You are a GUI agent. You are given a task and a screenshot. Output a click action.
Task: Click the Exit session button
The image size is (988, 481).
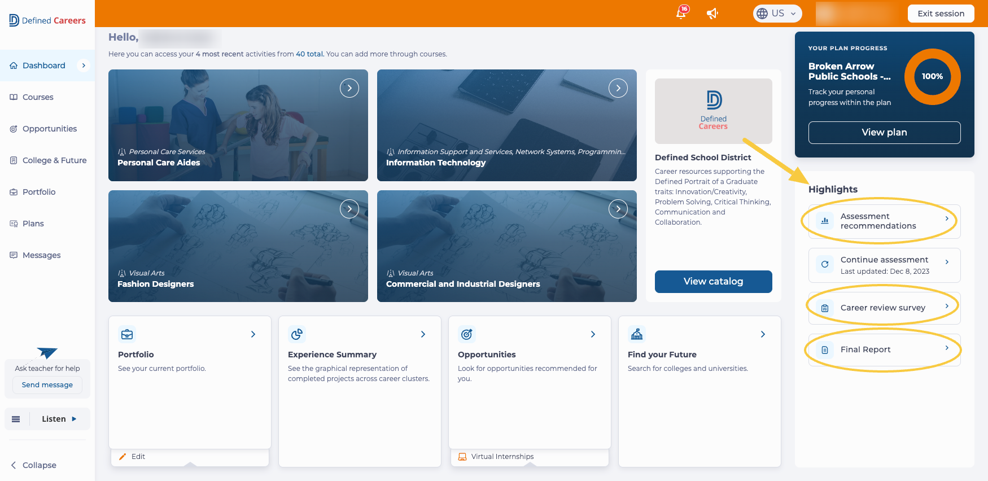[941, 14]
